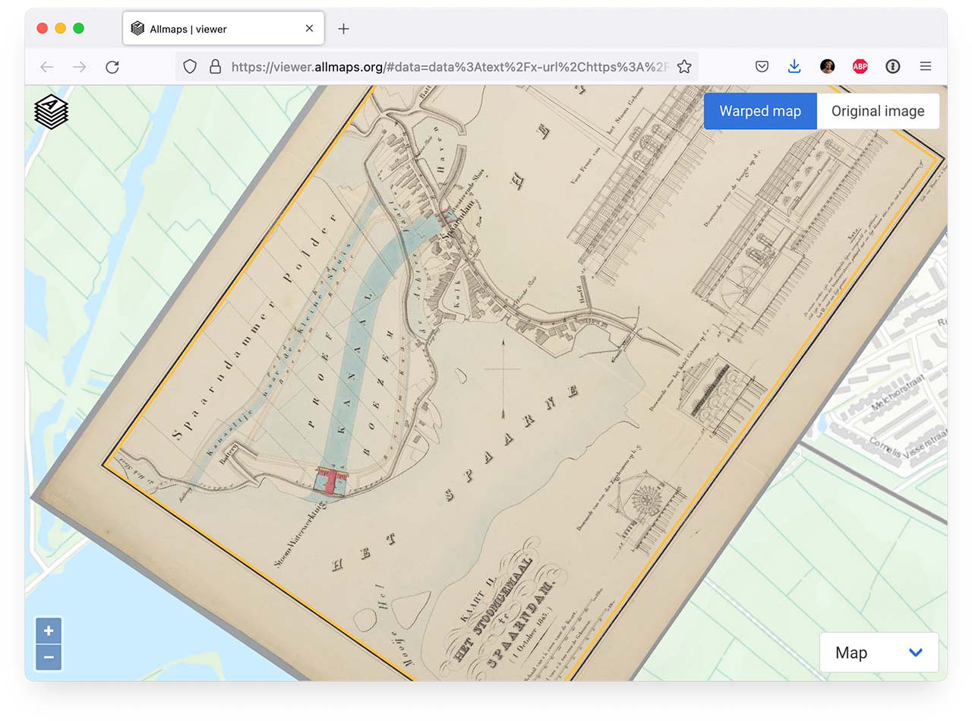Click the Allmaps stacked layers logo
Screen dimensions: 972x721
pyautogui.click(x=52, y=112)
